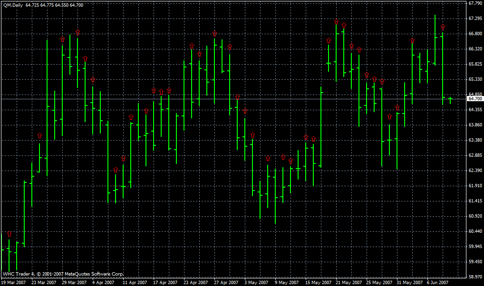Click the 62.390 price axis label
Image resolution: width=484 pixels, height=286 pixels.
475,170
